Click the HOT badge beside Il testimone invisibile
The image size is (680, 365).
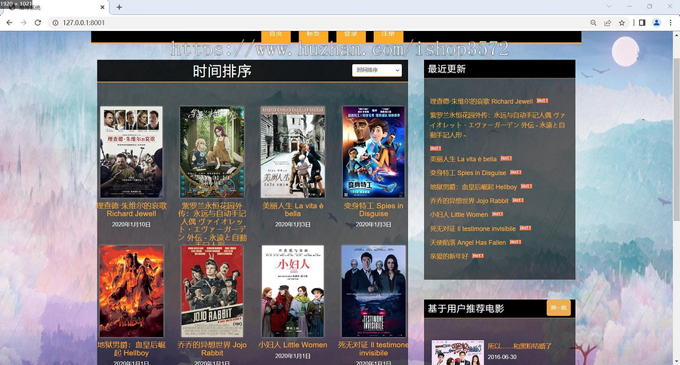[525, 228]
